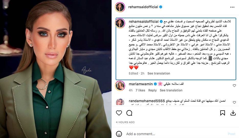
Task: Like randamohamed5555's comment with its heart
Action: coord(234,102)
